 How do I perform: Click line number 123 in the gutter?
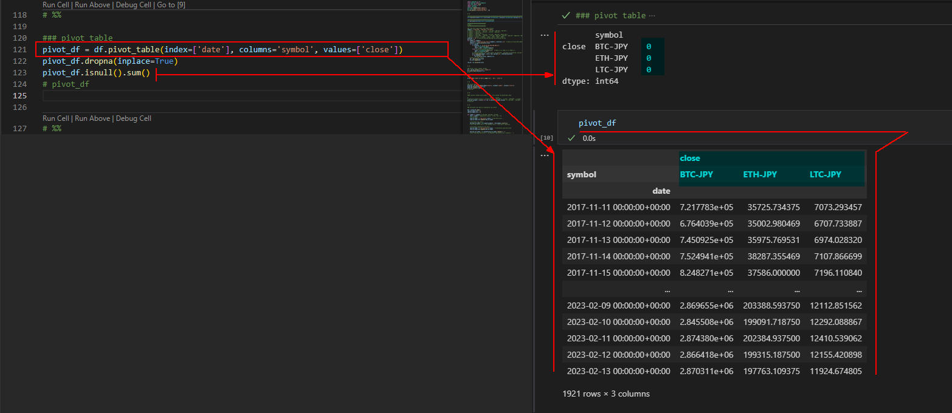(20, 73)
